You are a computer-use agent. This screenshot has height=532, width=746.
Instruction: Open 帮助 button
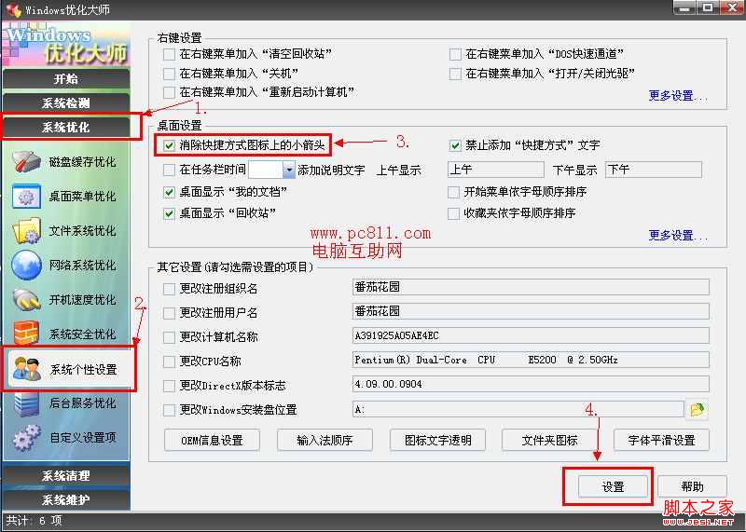pos(692,486)
